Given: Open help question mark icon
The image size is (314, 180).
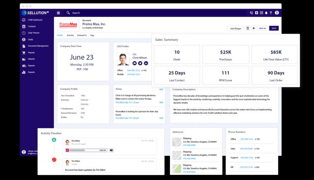Looking at the screenshot, I should click(271, 13).
